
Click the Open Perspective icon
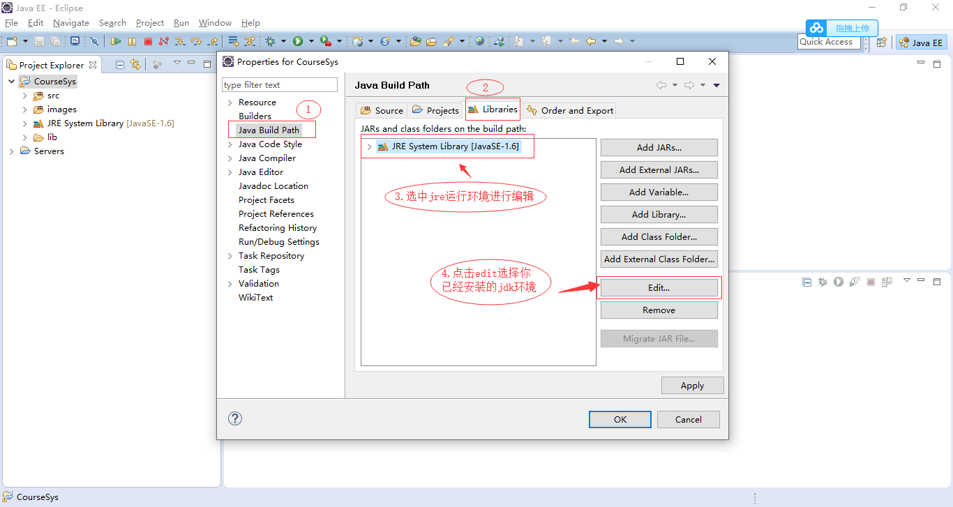881,42
